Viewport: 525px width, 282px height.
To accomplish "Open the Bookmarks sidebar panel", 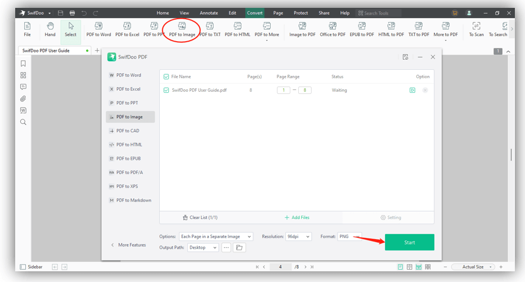I will [23, 64].
